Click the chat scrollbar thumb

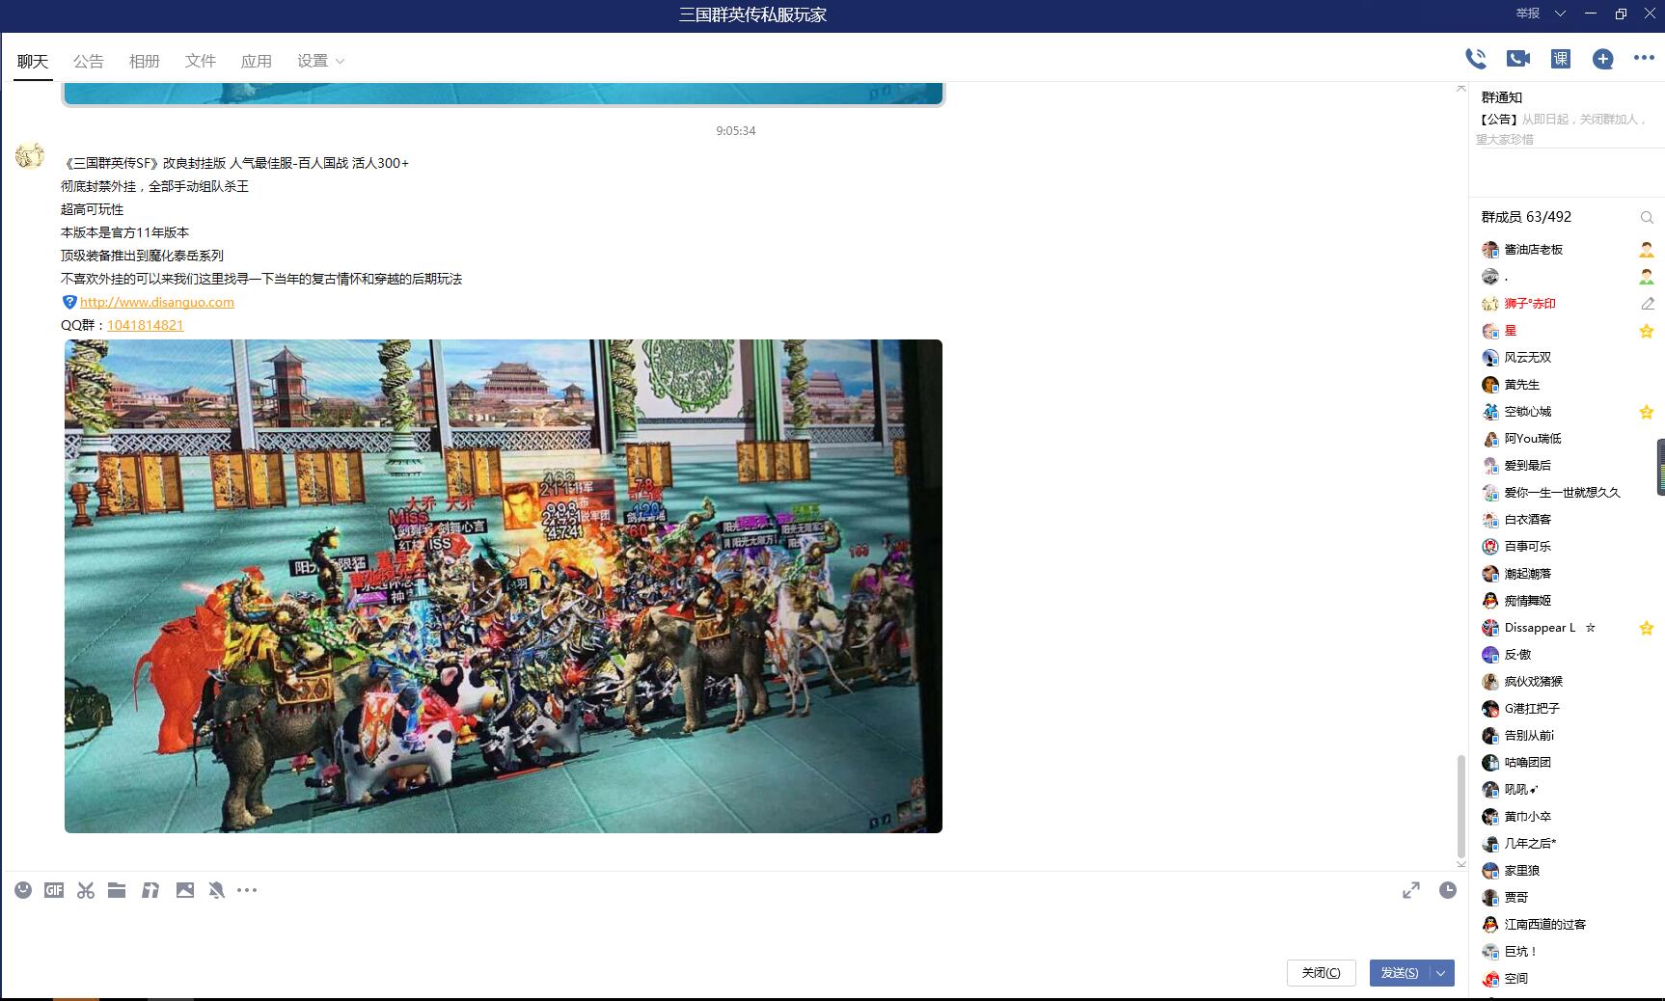(x=1460, y=804)
